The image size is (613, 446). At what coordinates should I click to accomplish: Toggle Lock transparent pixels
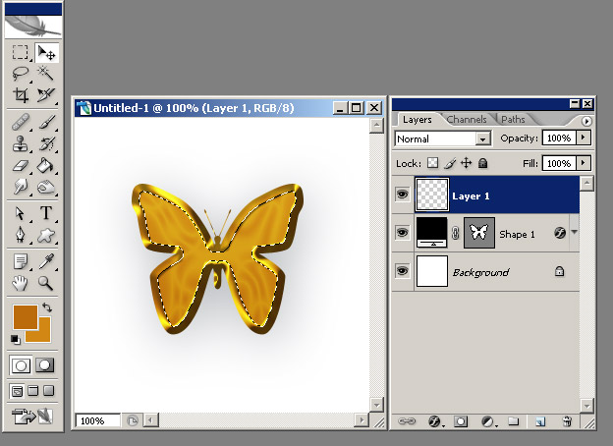click(432, 163)
